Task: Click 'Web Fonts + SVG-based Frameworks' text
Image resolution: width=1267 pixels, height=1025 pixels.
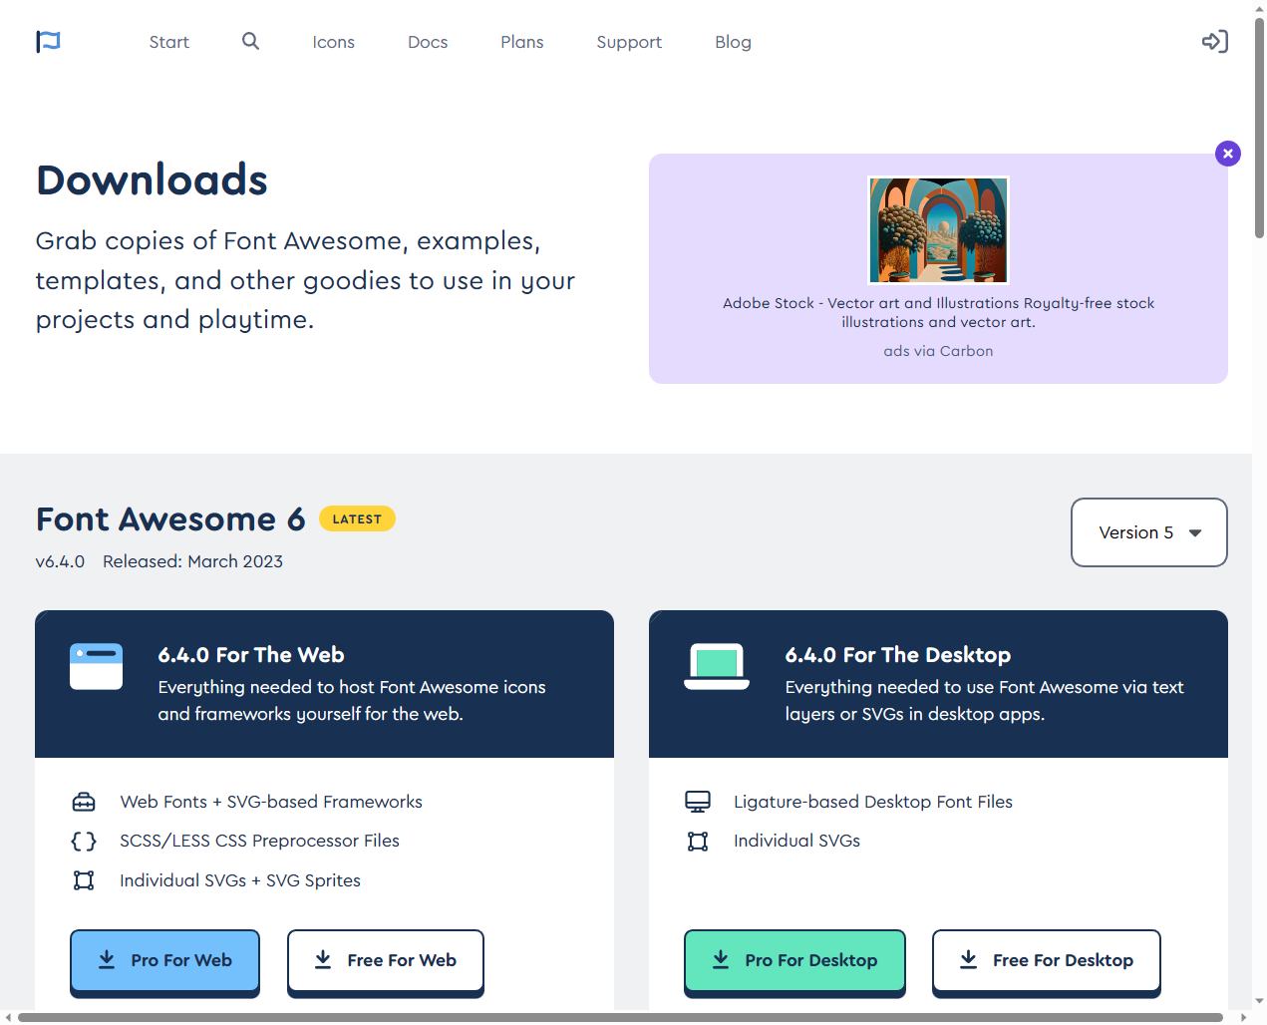Action: [271, 802]
